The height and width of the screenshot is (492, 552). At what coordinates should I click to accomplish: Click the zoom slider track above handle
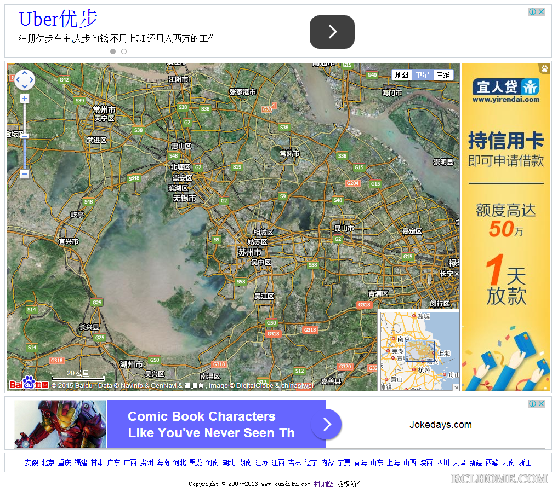click(x=24, y=118)
